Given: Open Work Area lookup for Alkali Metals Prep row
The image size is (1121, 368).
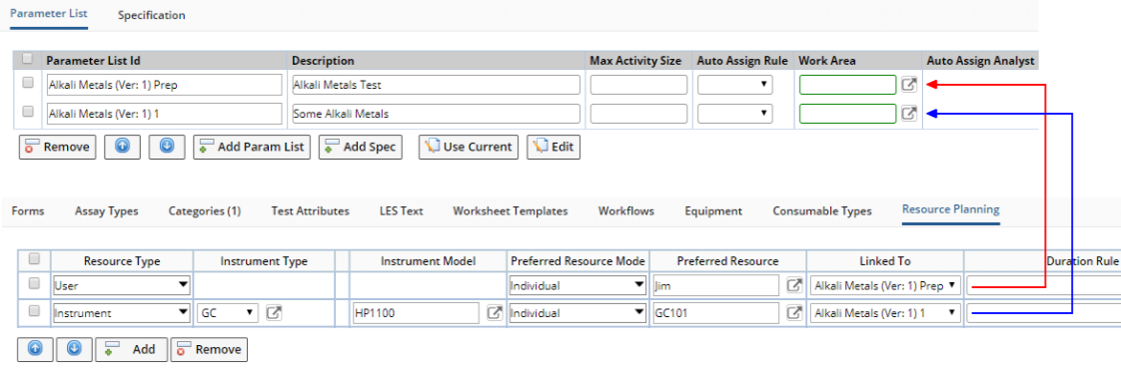Looking at the screenshot, I should tap(908, 85).
